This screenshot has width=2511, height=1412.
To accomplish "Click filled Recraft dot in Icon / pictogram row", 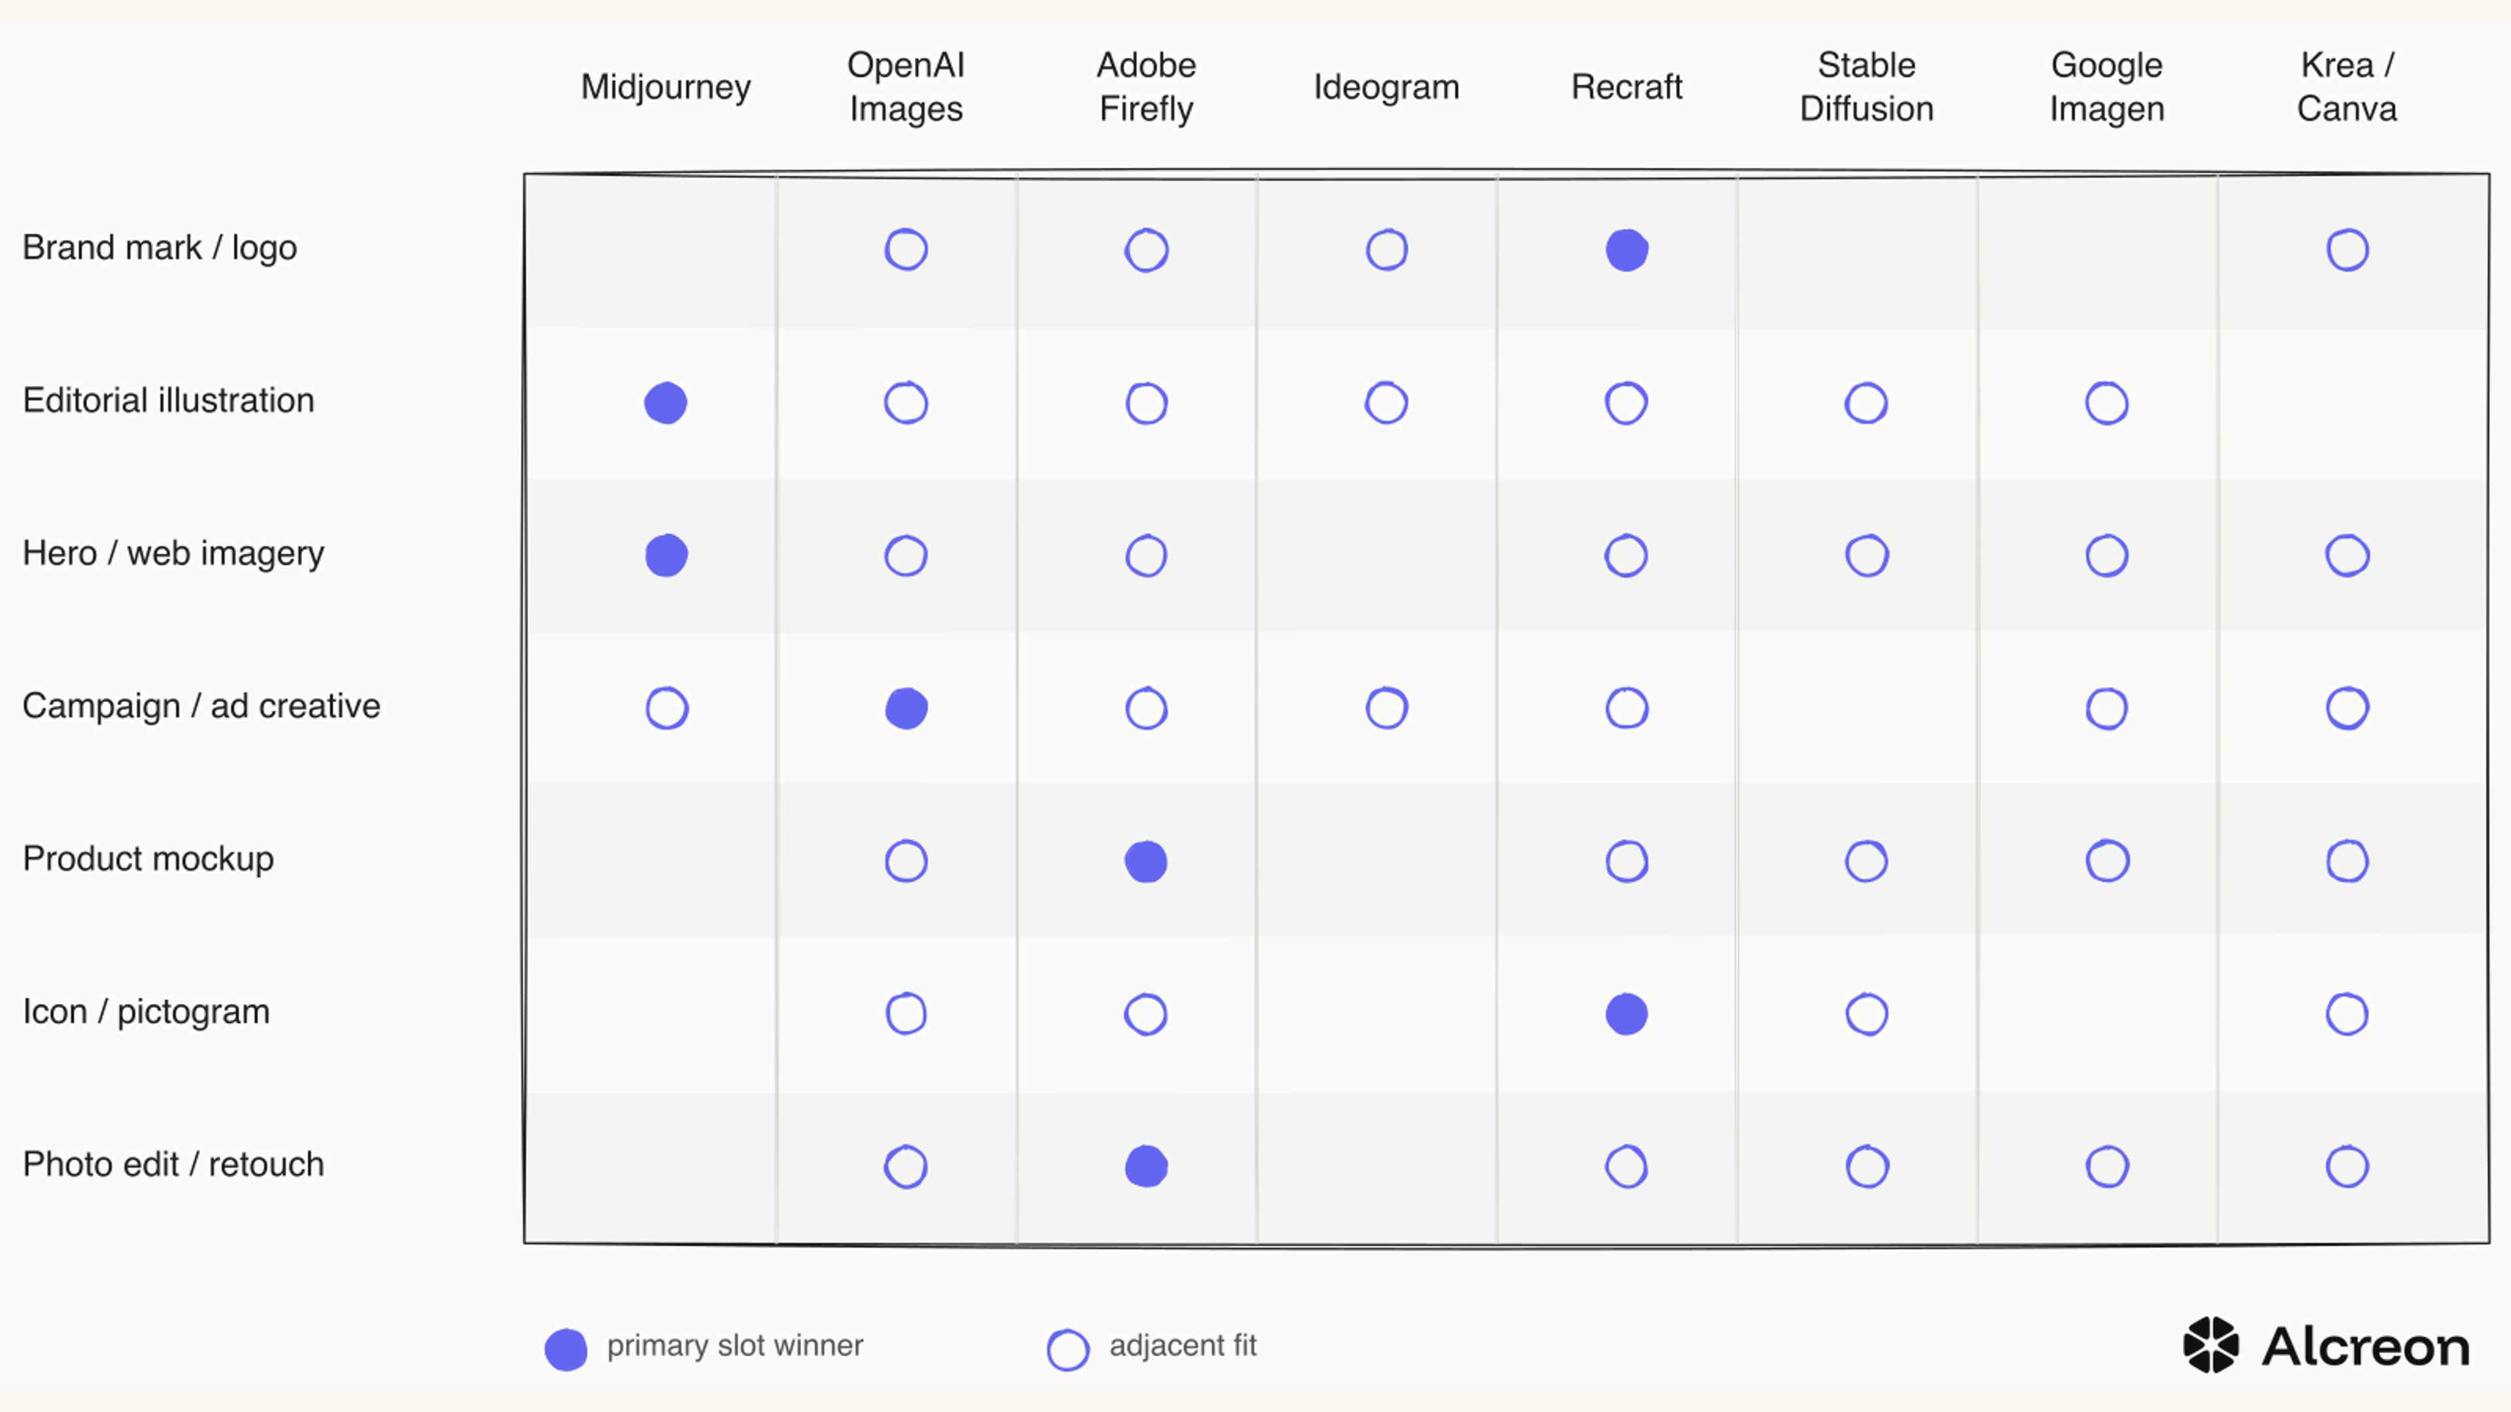I will [1627, 1015].
